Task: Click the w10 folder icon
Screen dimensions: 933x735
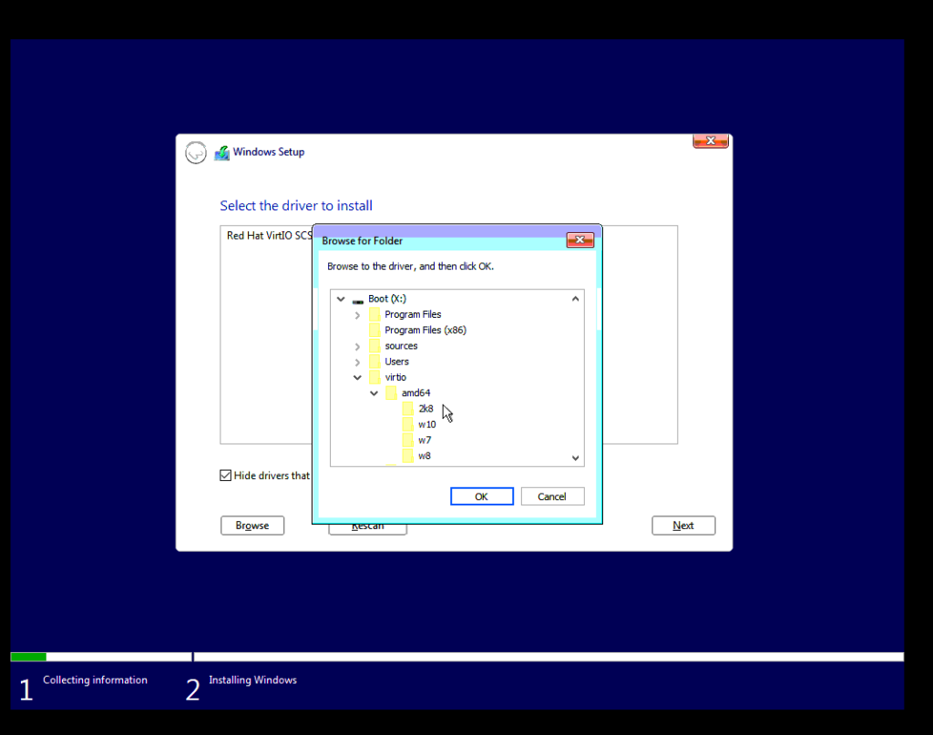Action: click(408, 424)
